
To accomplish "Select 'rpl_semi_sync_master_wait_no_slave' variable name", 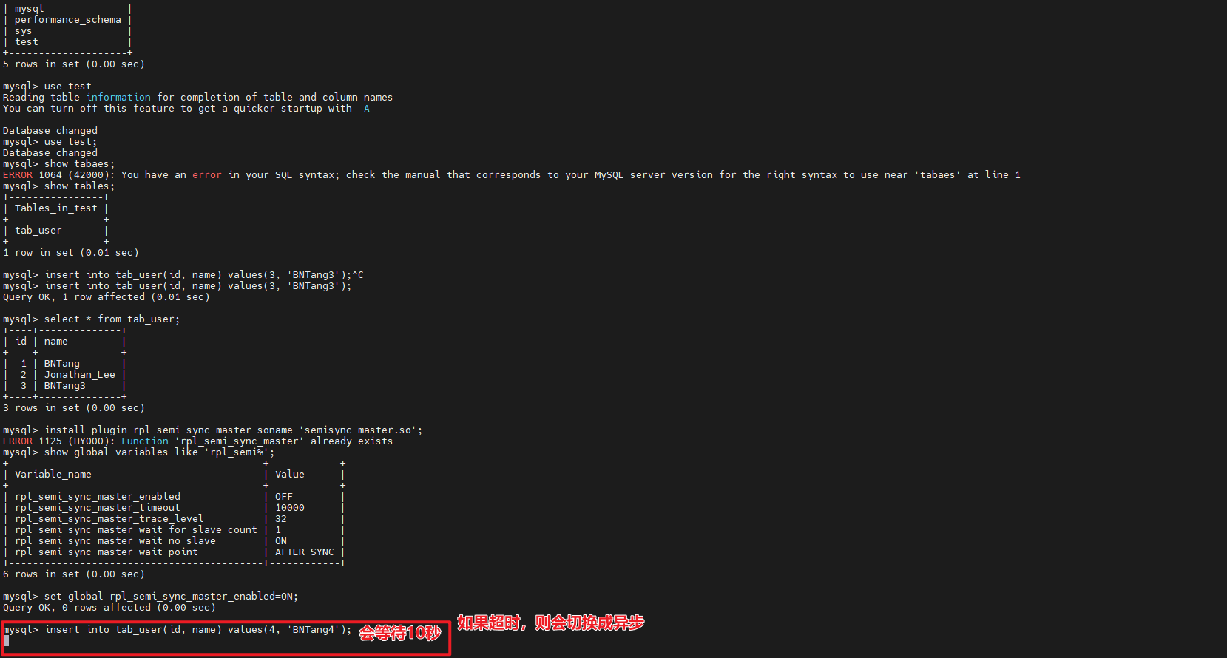I will tap(115, 541).
